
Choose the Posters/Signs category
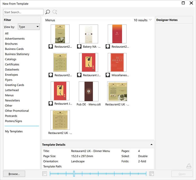point(14,121)
